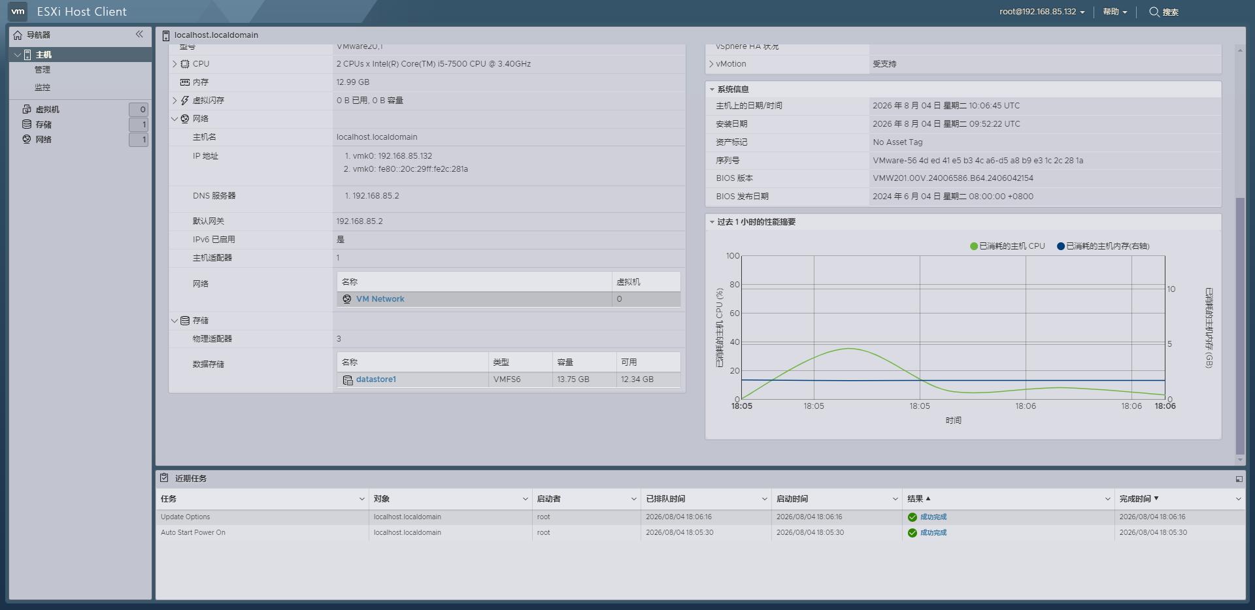Open the datastore1 link
1255x610 pixels.
(376, 379)
